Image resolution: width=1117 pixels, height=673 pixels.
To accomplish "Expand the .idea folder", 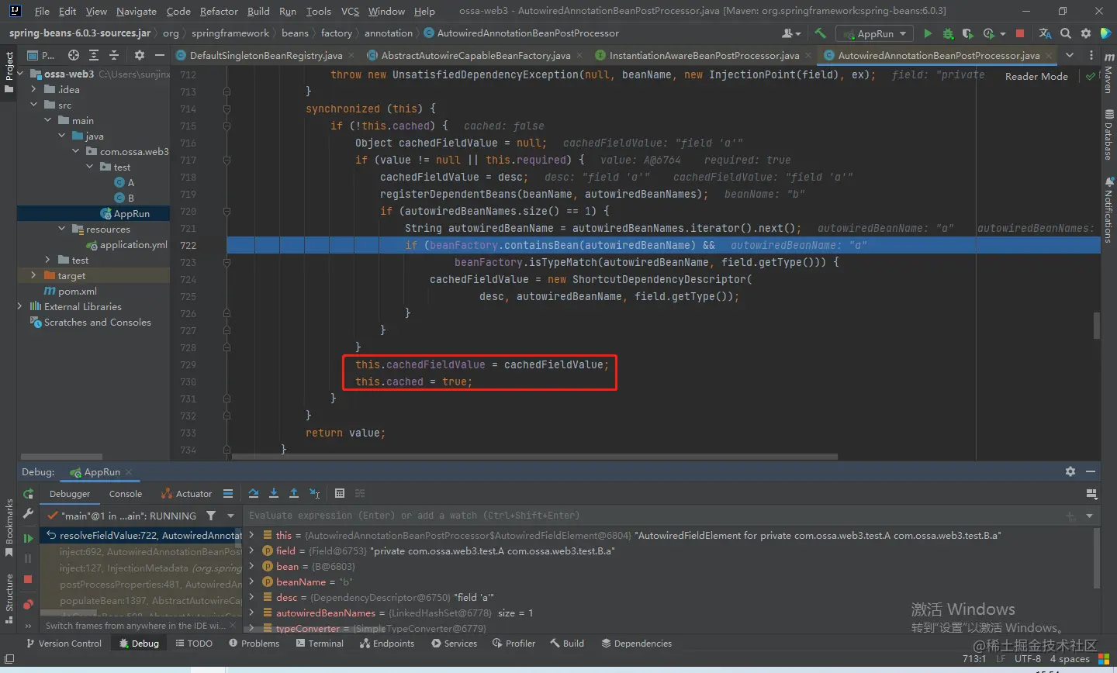I will 33,89.
